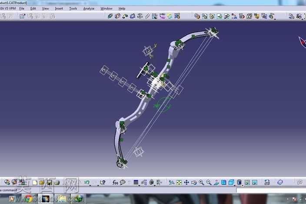Click the Fix Together paperclip icon
Screen dimensions: 306x204
(147, 16)
